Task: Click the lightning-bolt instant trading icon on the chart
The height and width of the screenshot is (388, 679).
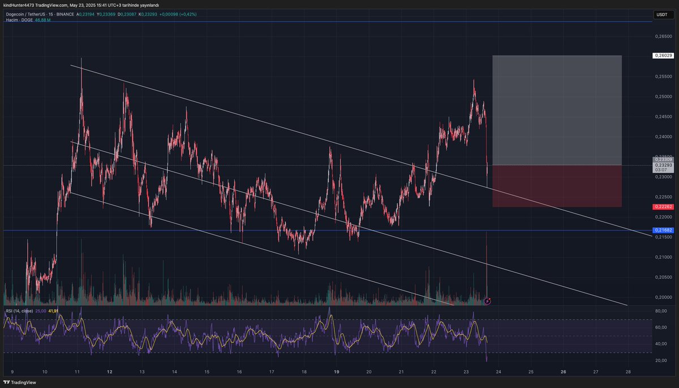Action: coord(487,301)
